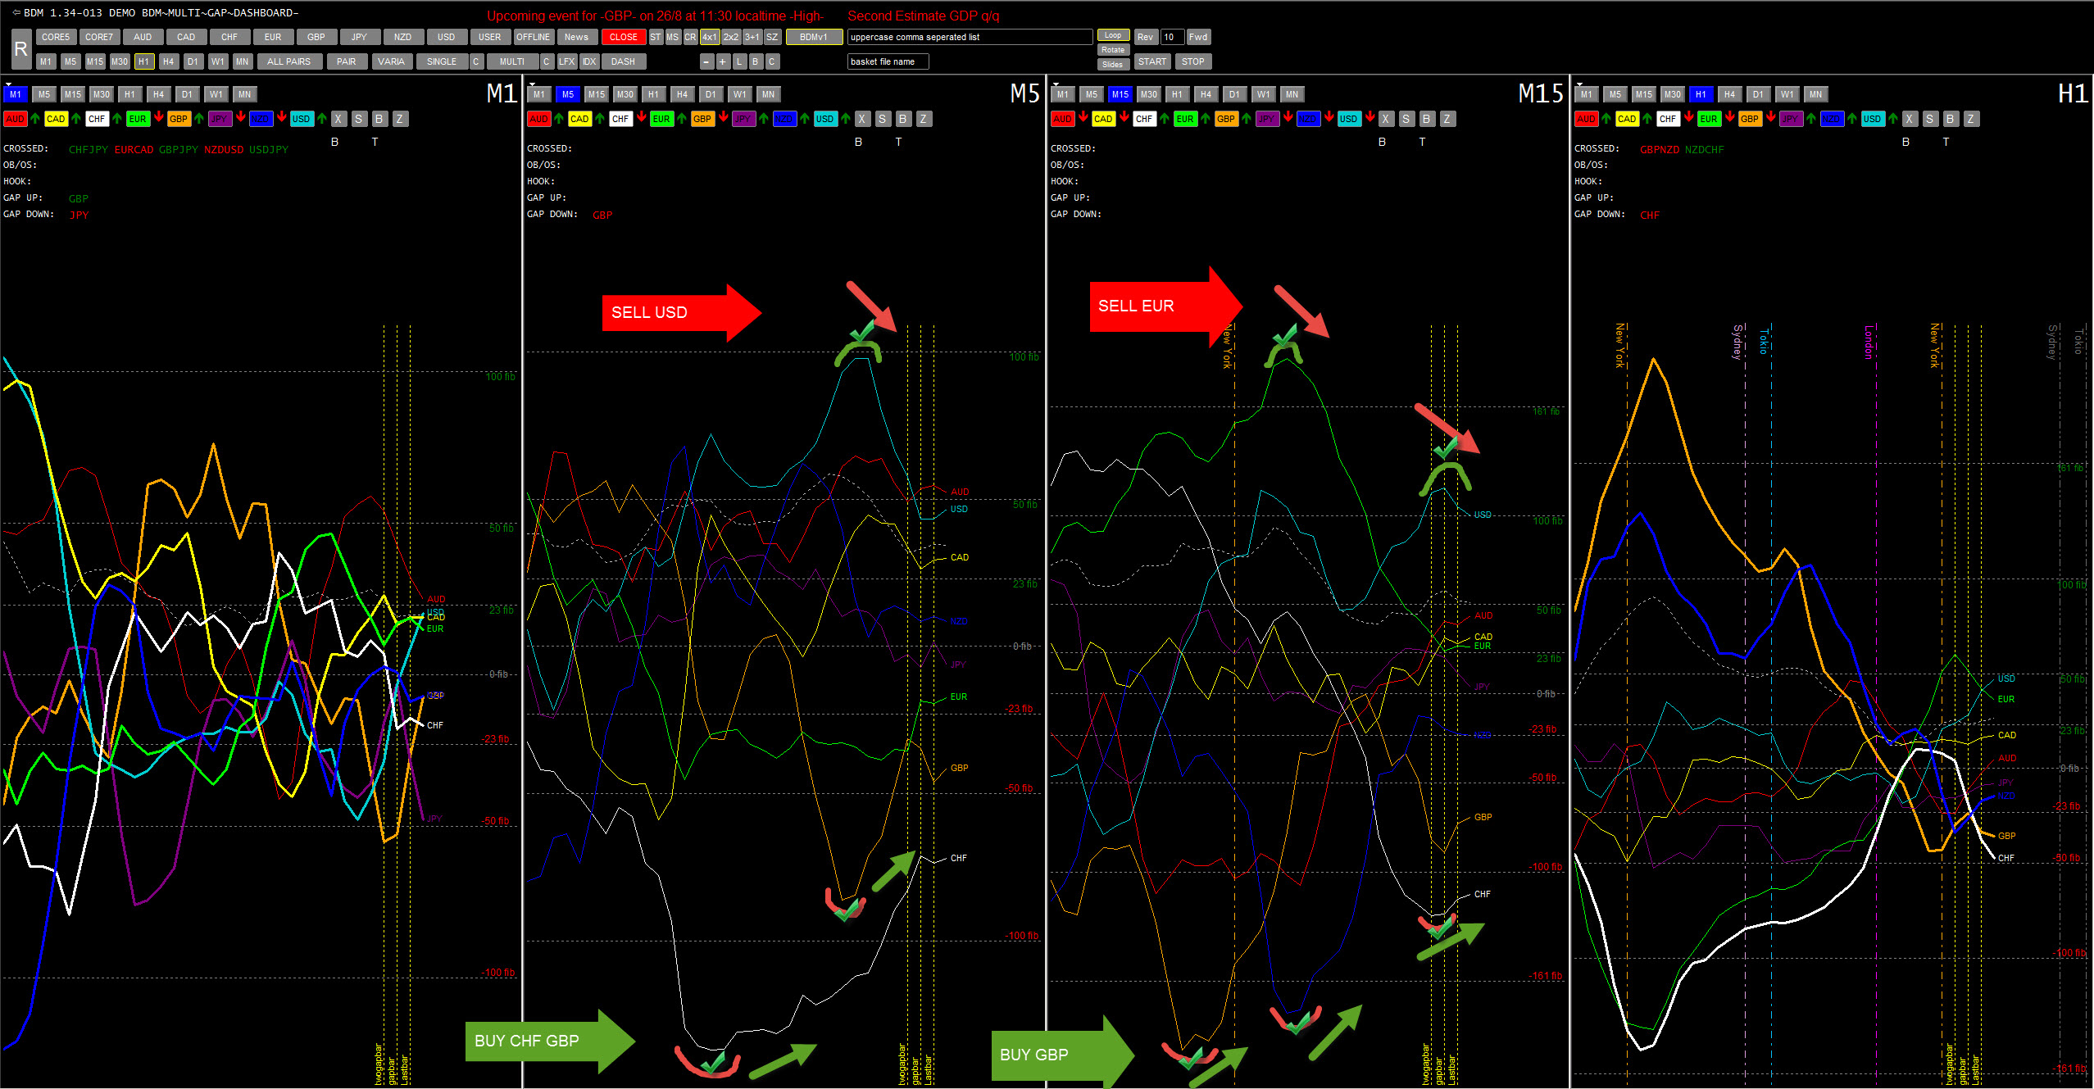
Task: Click the X button in H1 panel
Action: pyautogui.click(x=1910, y=119)
